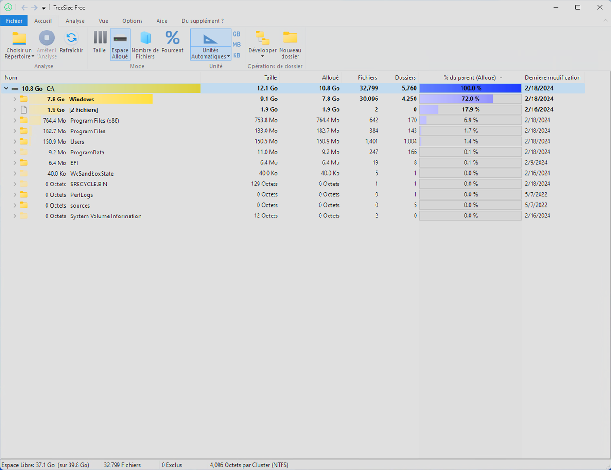Open the Fichier menu
This screenshot has height=470, width=611.
click(x=14, y=21)
